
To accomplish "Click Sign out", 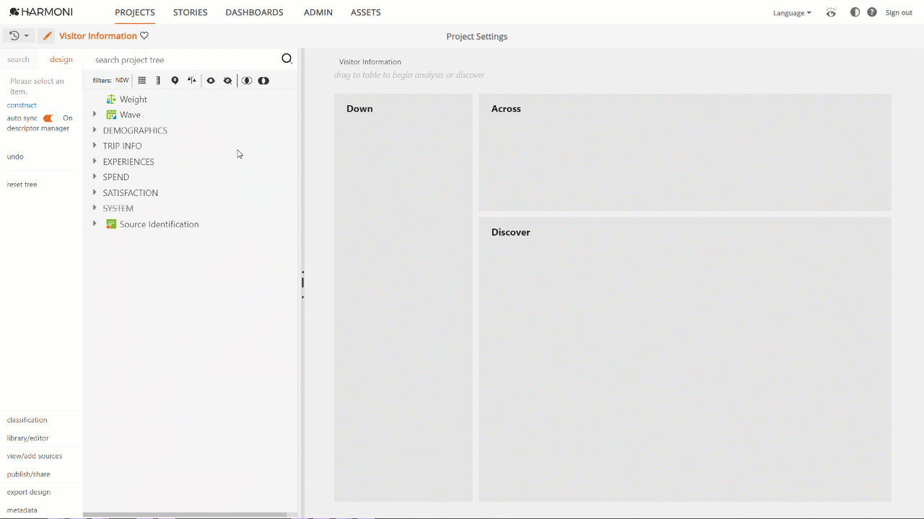I will tap(899, 13).
